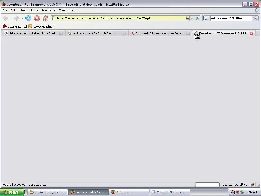Close the Download .NET Framework tab
Viewport: 261px width, 196px height.
coord(251,33)
